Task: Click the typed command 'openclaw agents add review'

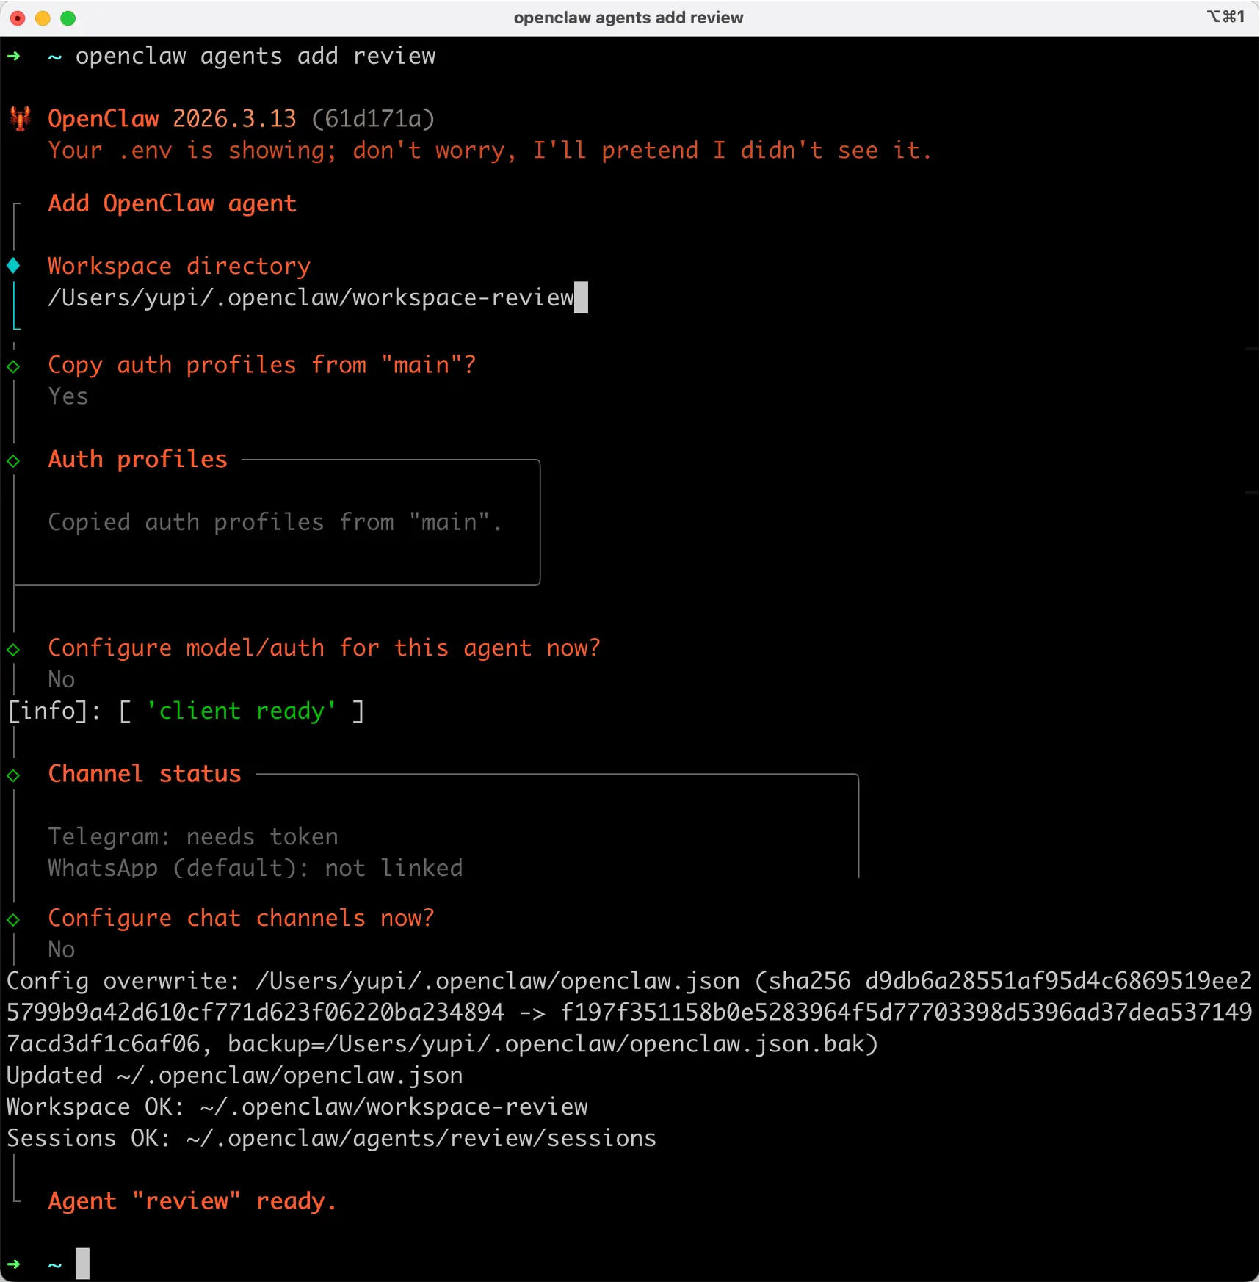Action: pyautogui.click(x=256, y=56)
